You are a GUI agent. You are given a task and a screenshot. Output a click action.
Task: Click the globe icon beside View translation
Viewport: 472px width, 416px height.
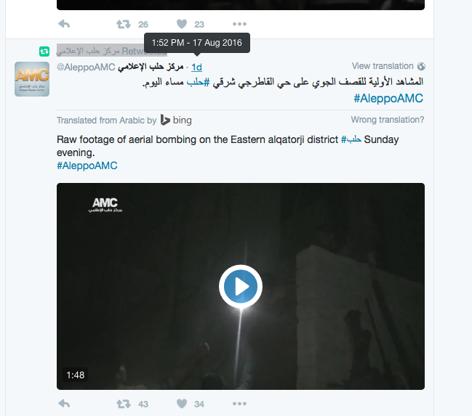click(x=421, y=66)
